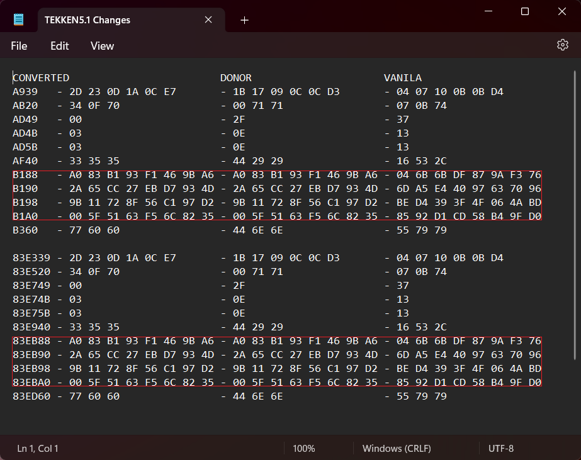Click the B190 address at line start
The width and height of the screenshot is (581, 460).
pos(25,189)
